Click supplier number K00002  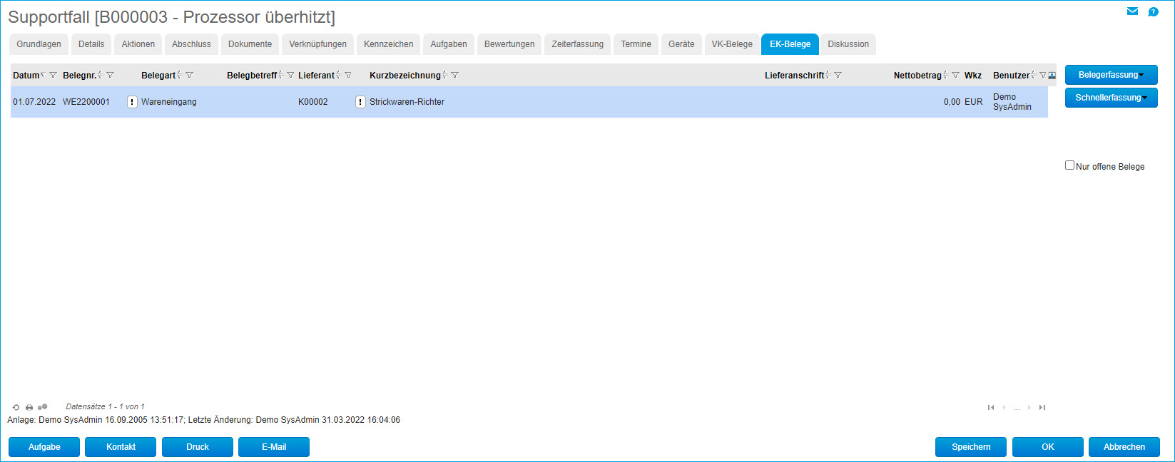pos(313,102)
